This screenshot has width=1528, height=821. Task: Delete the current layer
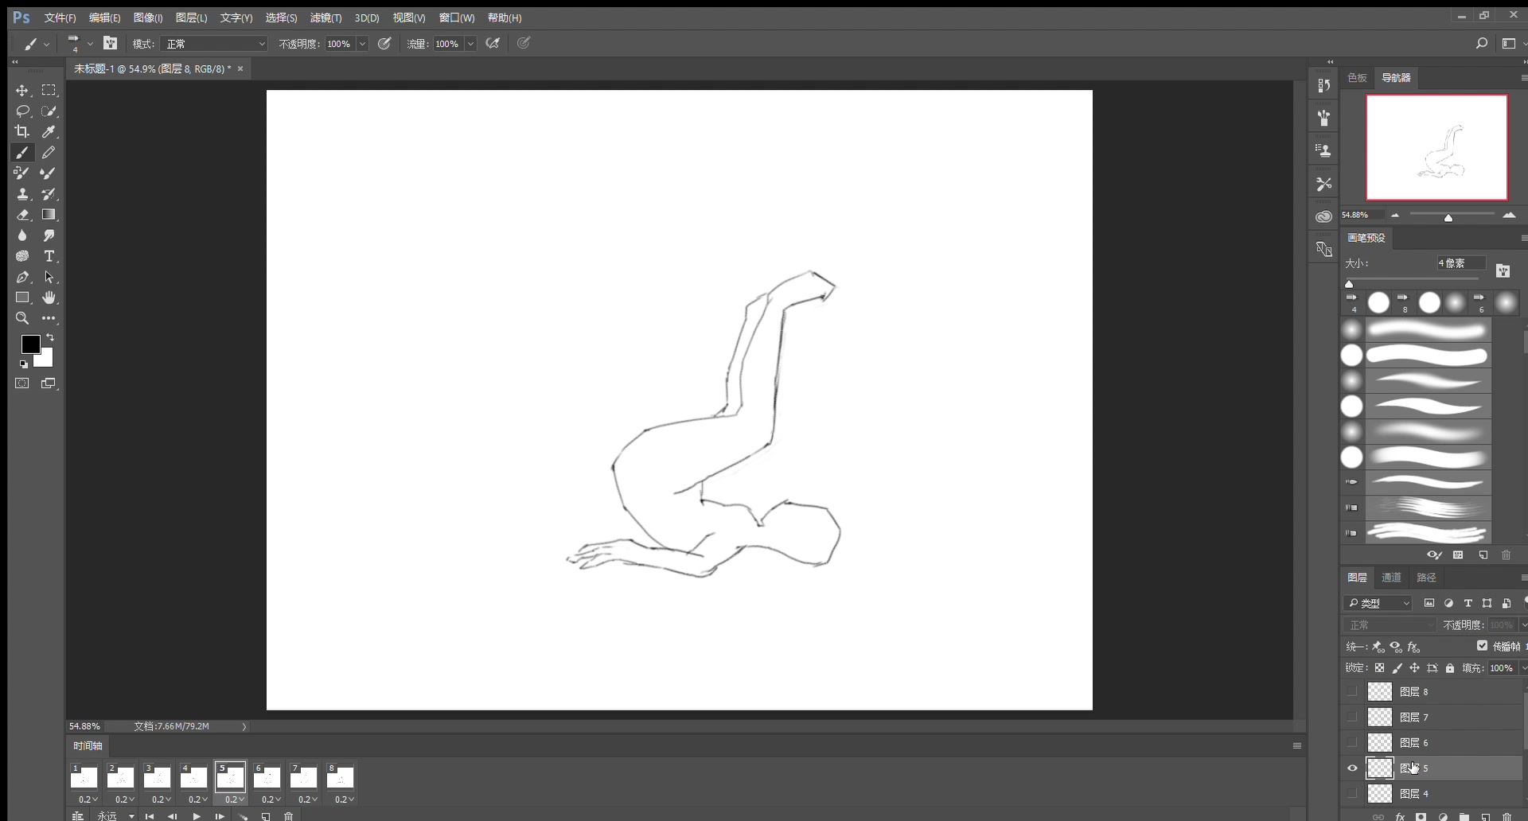1507,817
